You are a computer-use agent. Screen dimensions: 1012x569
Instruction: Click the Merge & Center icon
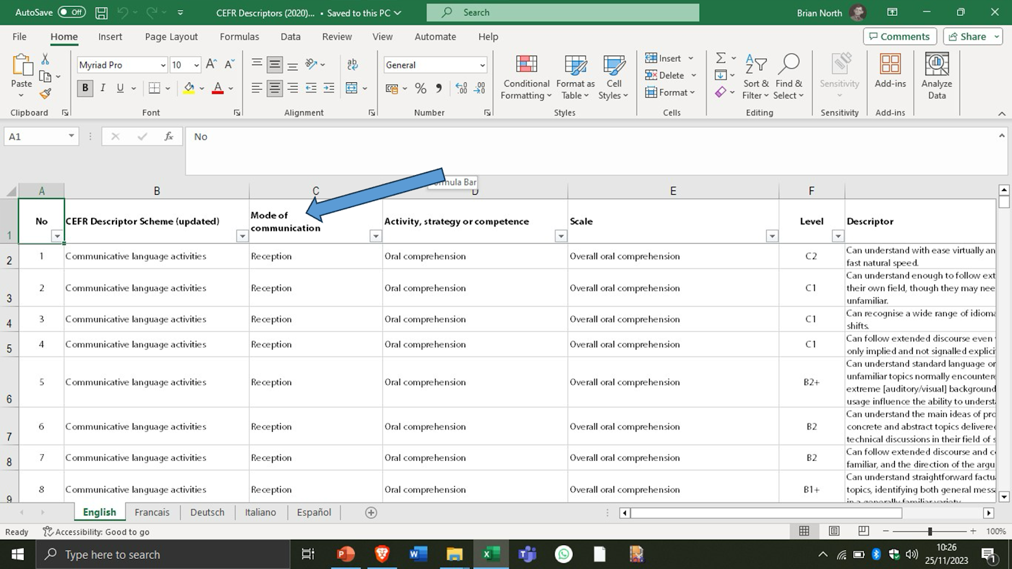pyautogui.click(x=352, y=89)
